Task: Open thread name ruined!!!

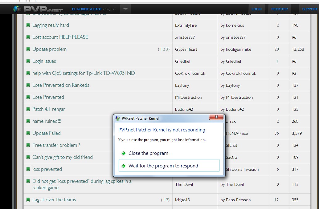Action: pos(47,121)
